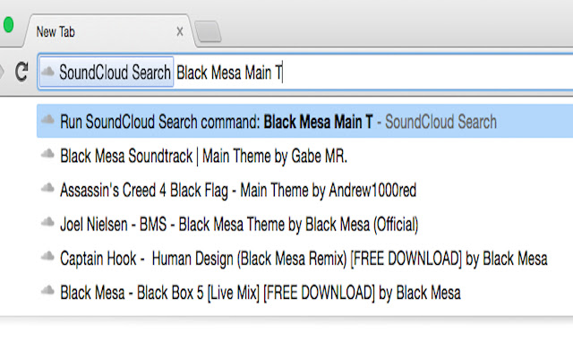Click the SoundCloud cloud icon in the address bar
Image resolution: width=573 pixels, height=358 pixels.
point(48,73)
